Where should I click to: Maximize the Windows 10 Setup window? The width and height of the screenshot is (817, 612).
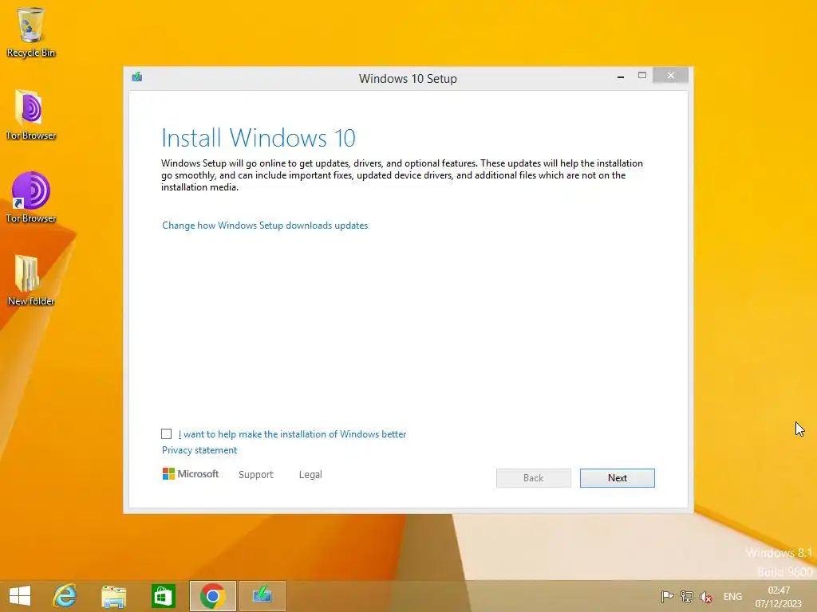[x=642, y=76]
